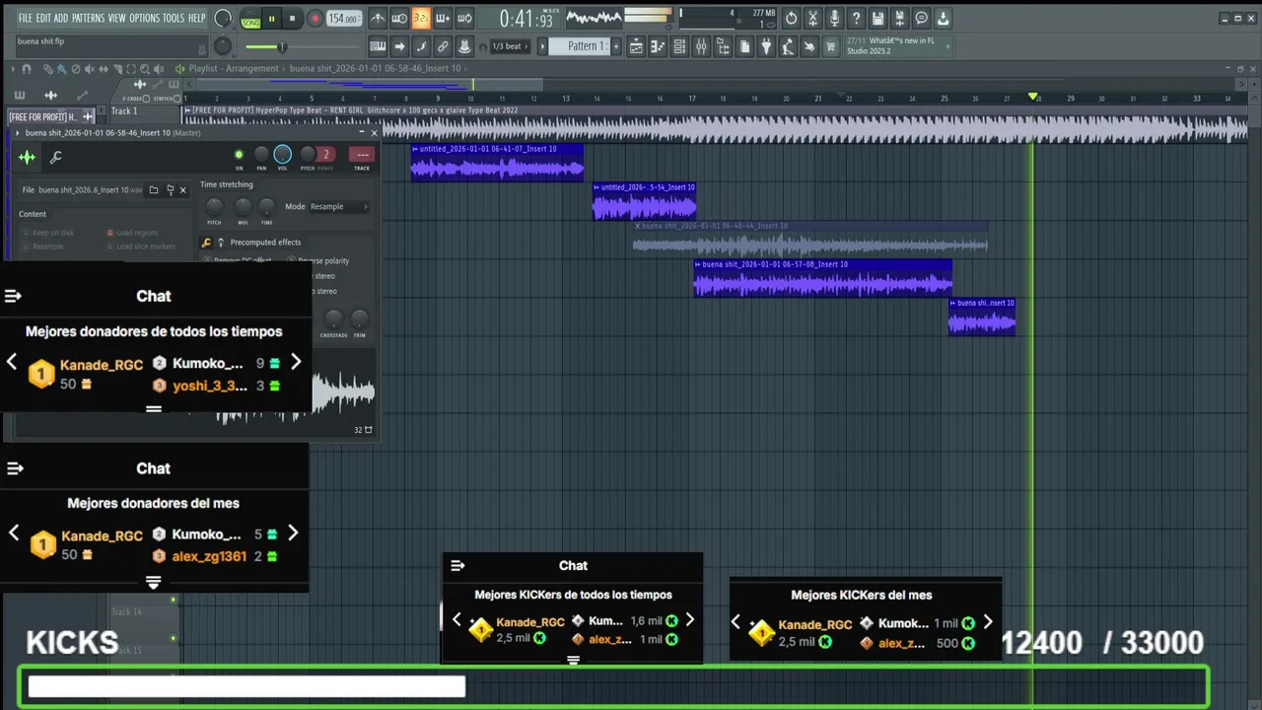Toggle the sampler ON light

pyautogui.click(x=239, y=155)
